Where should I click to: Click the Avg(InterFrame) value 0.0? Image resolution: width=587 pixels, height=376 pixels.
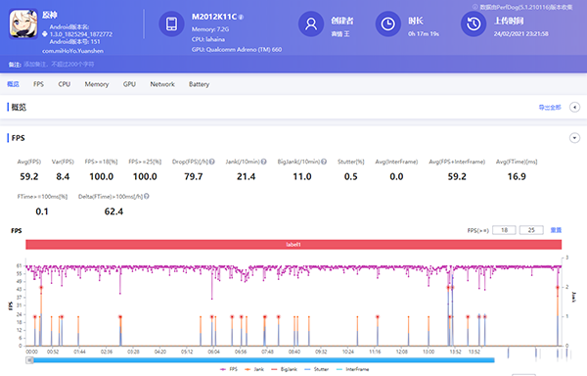(396, 176)
